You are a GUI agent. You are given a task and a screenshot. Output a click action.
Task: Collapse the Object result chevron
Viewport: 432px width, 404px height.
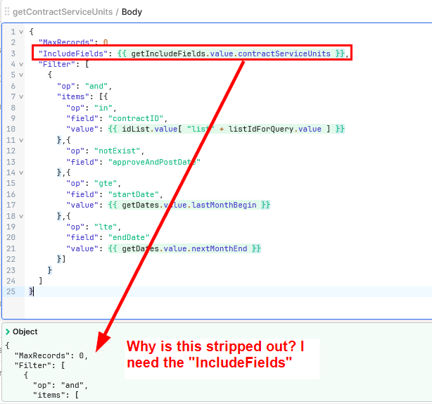[x=8, y=332]
